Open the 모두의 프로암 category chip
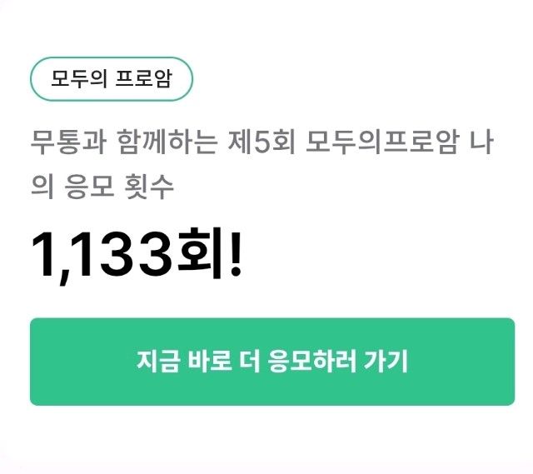Image resolution: width=533 pixels, height=474 pixels. pyautogui.click(x=112, y=79)
